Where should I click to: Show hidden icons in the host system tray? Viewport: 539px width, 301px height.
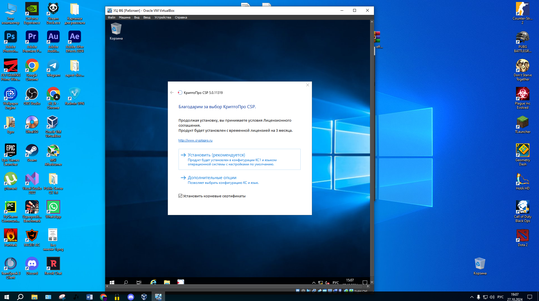(x=472, y=297)
